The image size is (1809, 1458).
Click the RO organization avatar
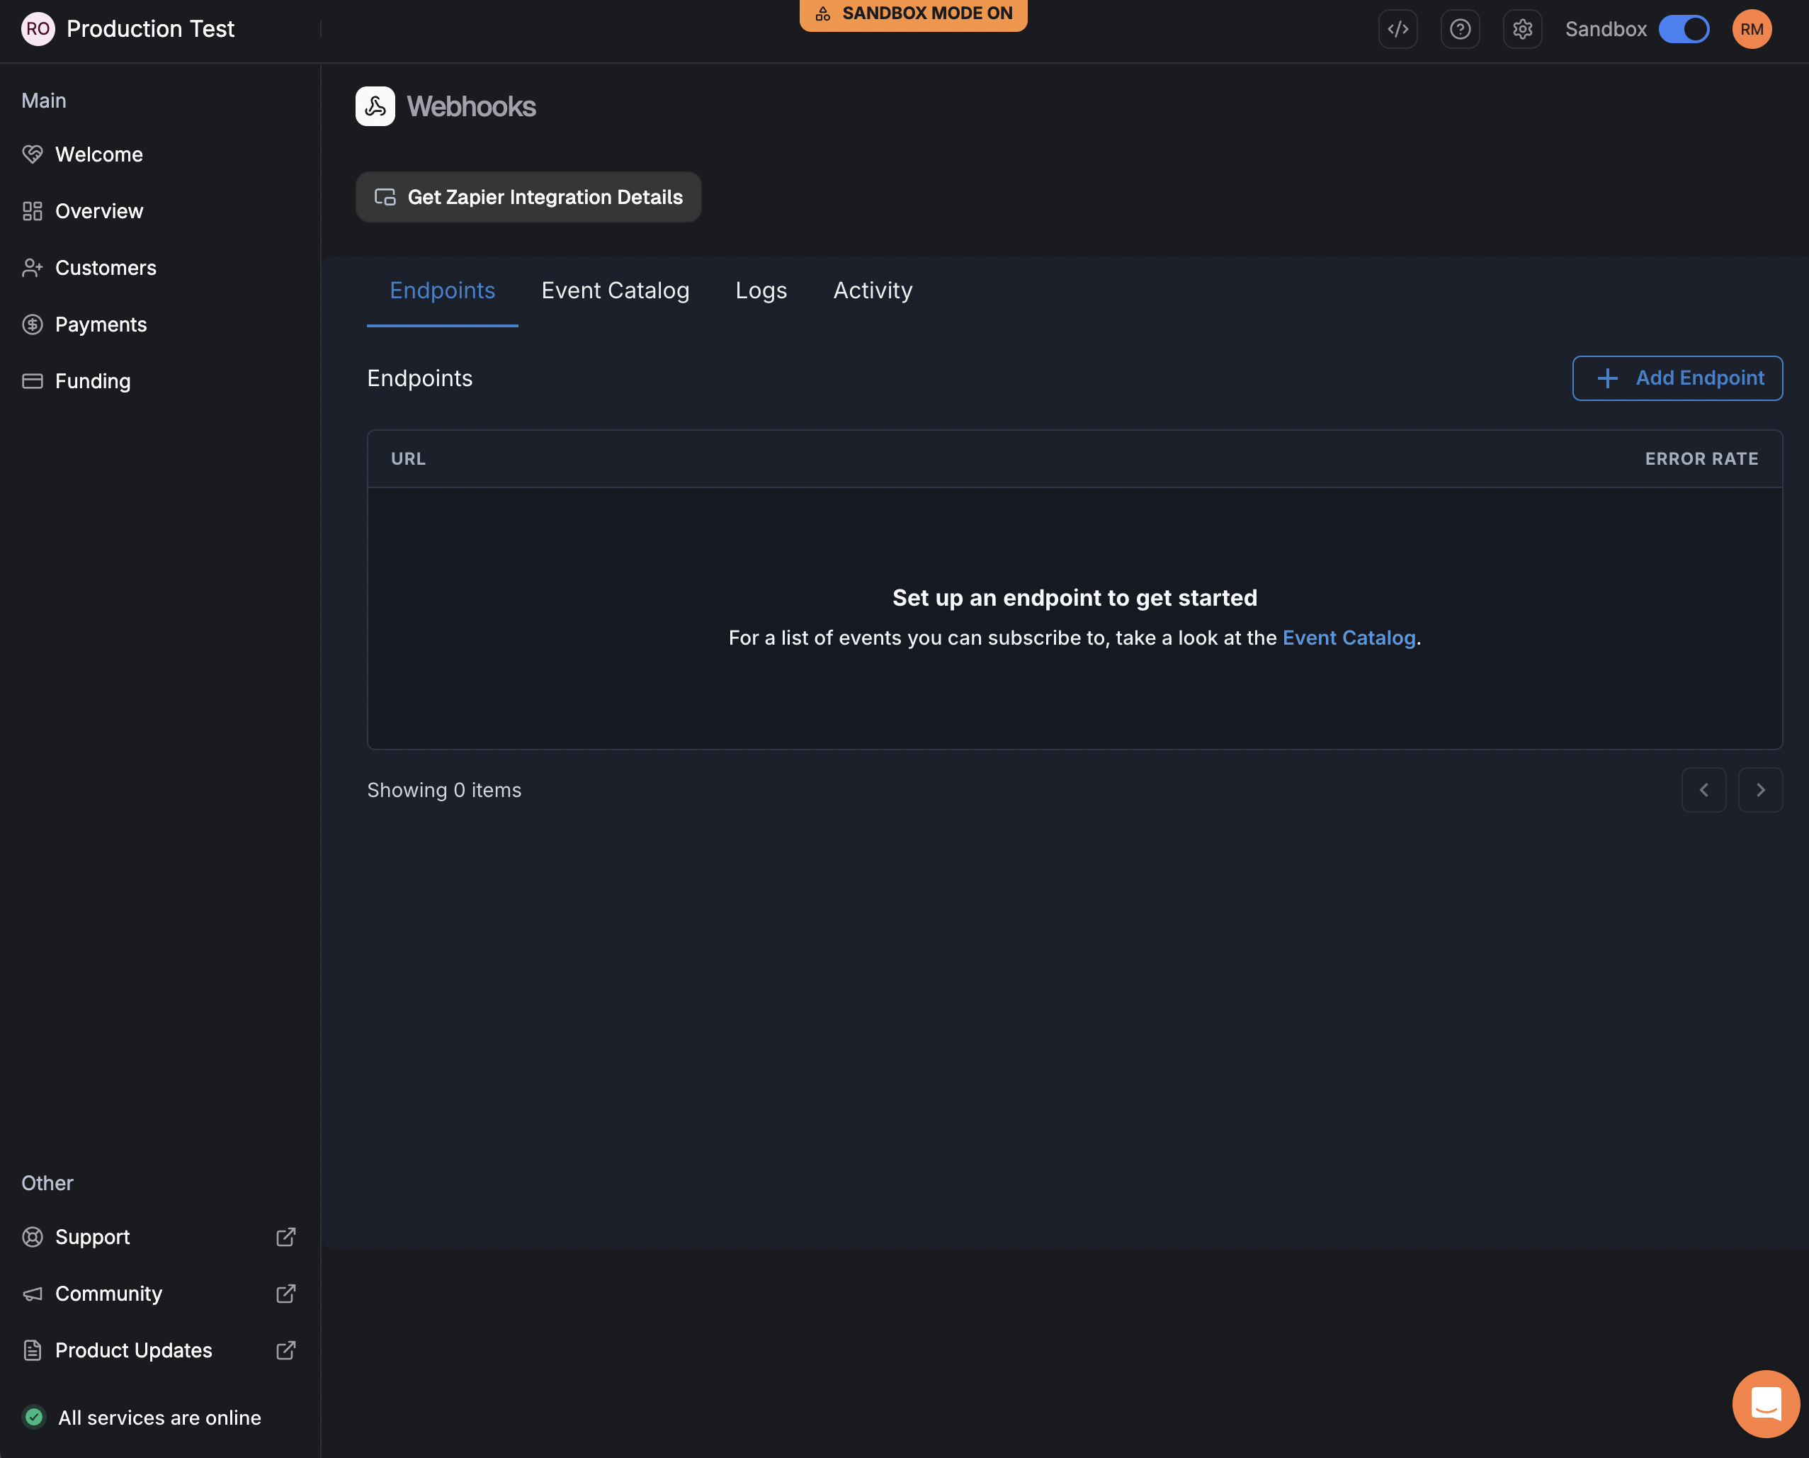tap(38, 29)
